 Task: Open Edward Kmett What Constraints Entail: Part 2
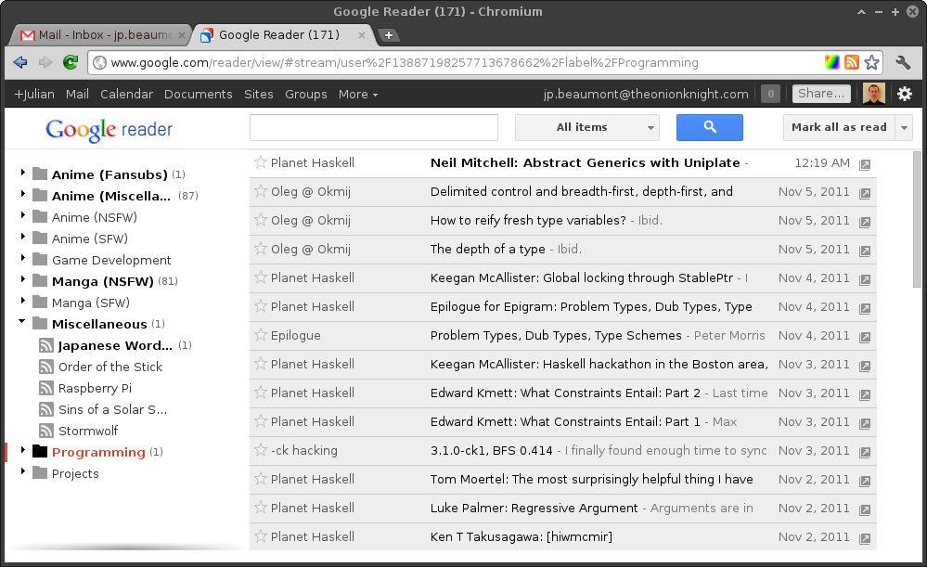565,393
